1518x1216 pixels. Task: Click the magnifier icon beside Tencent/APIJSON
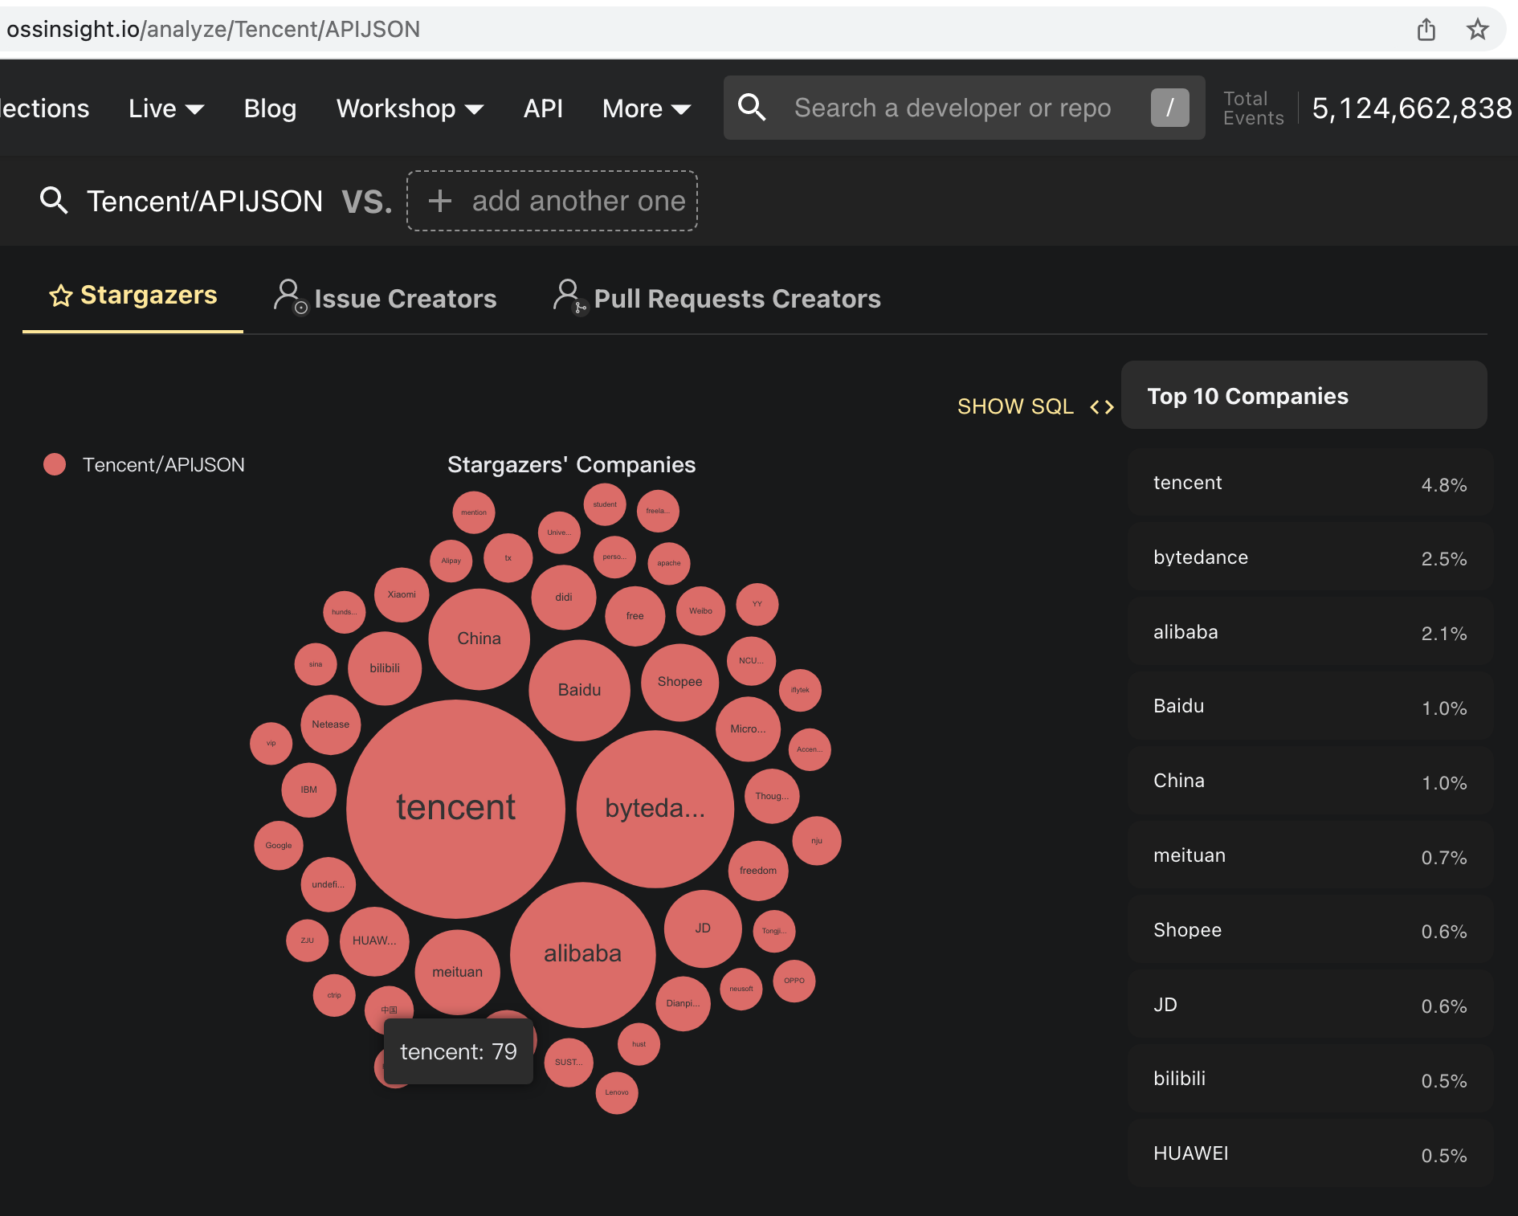click(54, 201)
